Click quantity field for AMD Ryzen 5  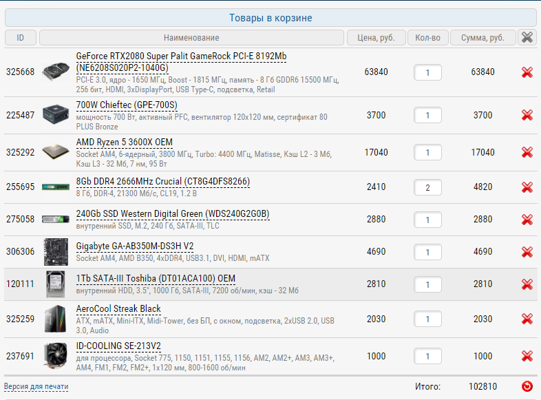[427, 153]
